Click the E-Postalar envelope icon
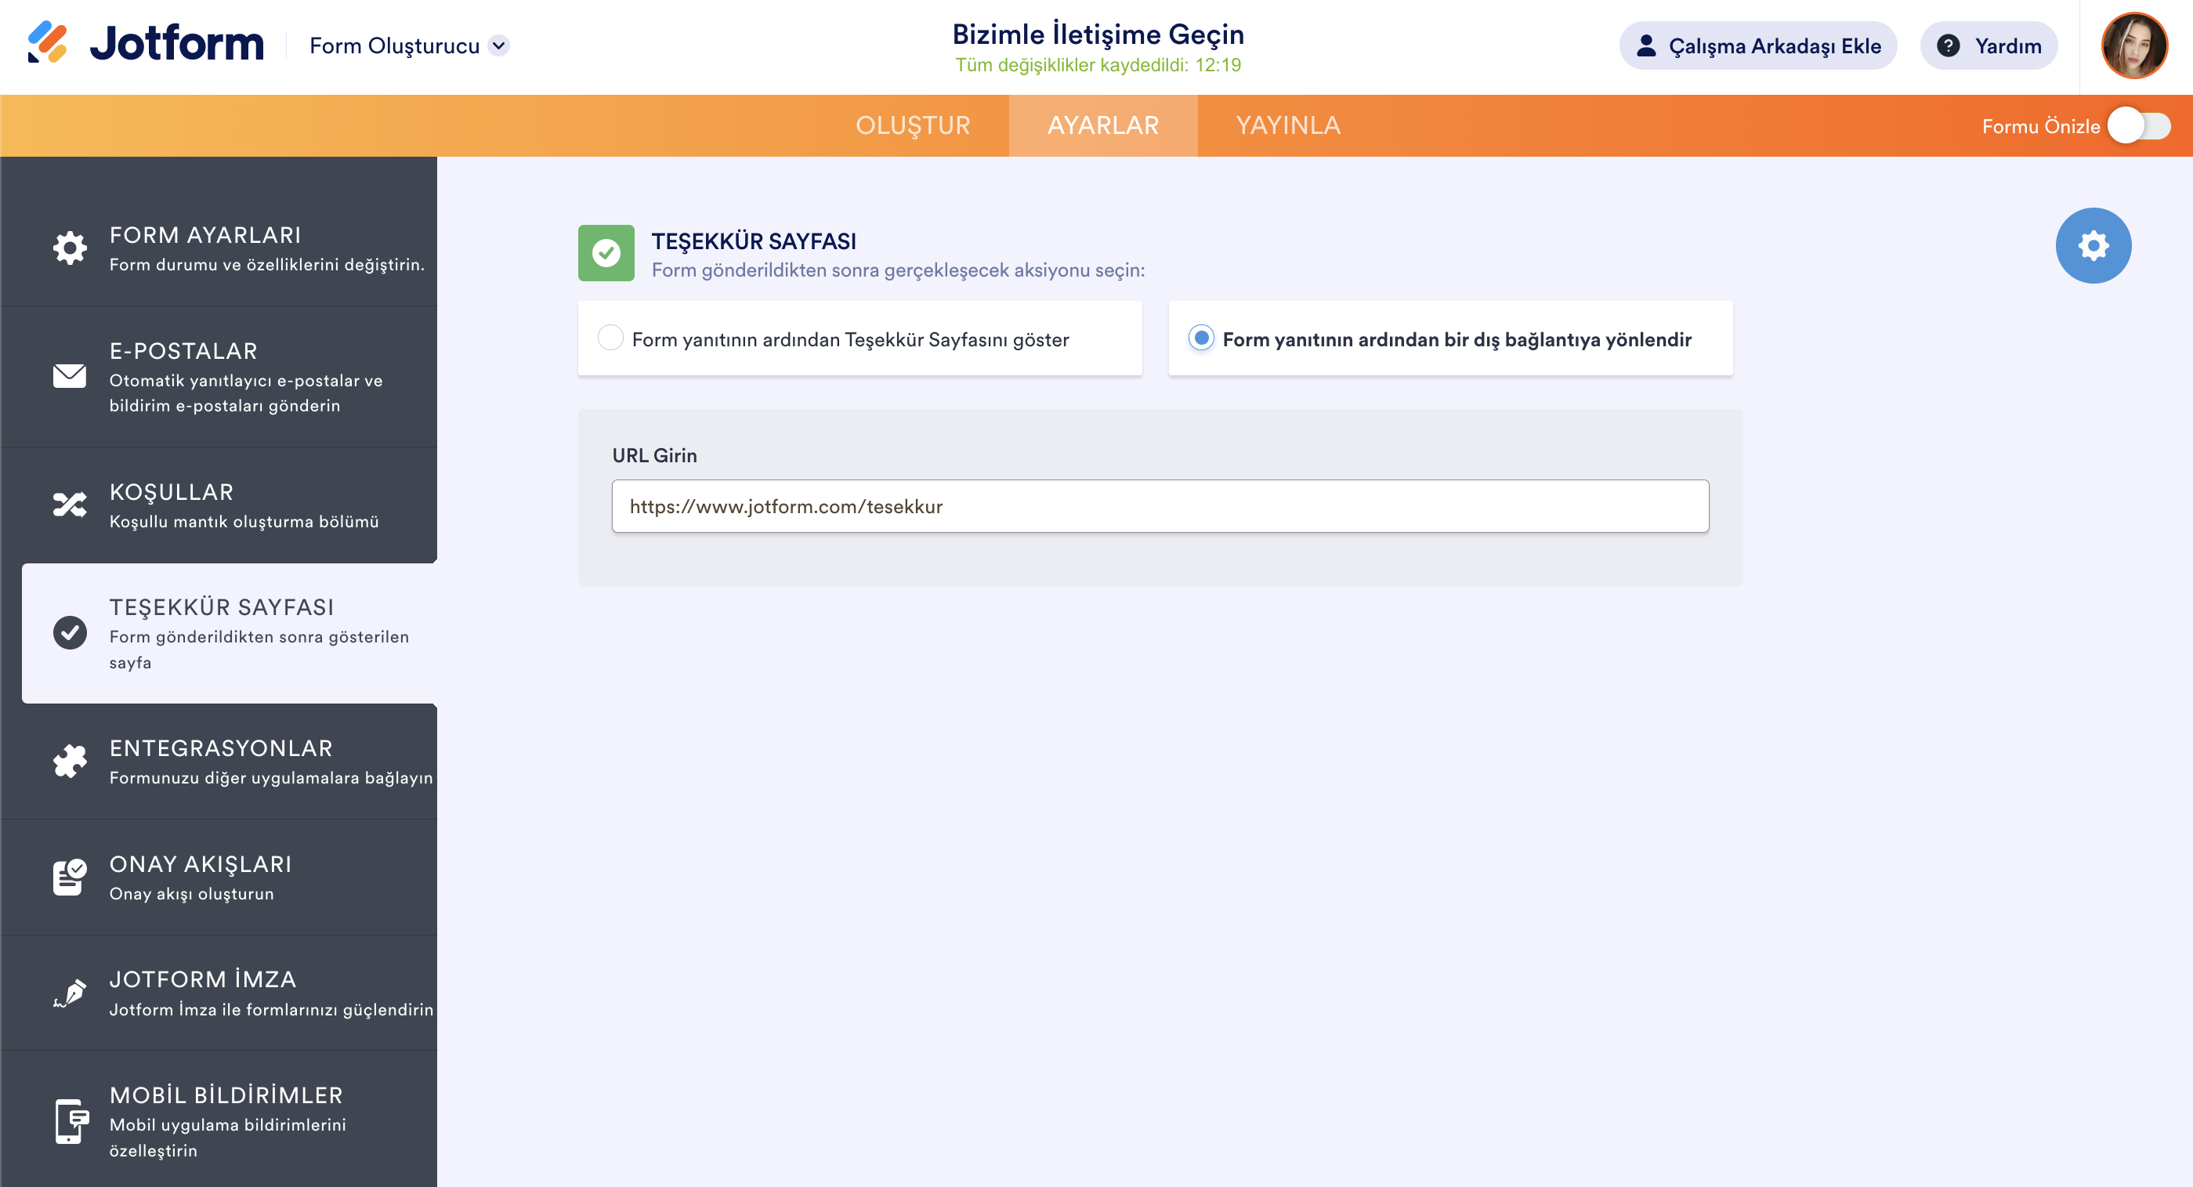The width and height of the screenshot is (2193, 1187). click(70, 375)
